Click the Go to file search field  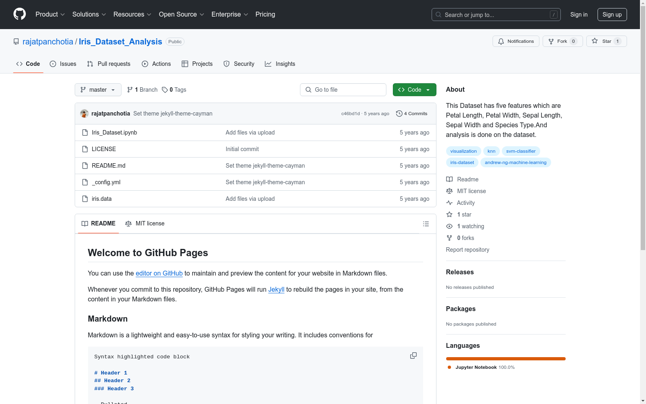click(x=343, y=90)
